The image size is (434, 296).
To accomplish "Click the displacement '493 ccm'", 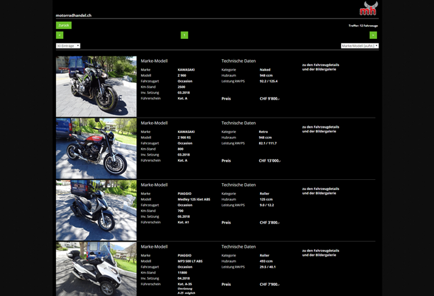I will click(266, 261).
